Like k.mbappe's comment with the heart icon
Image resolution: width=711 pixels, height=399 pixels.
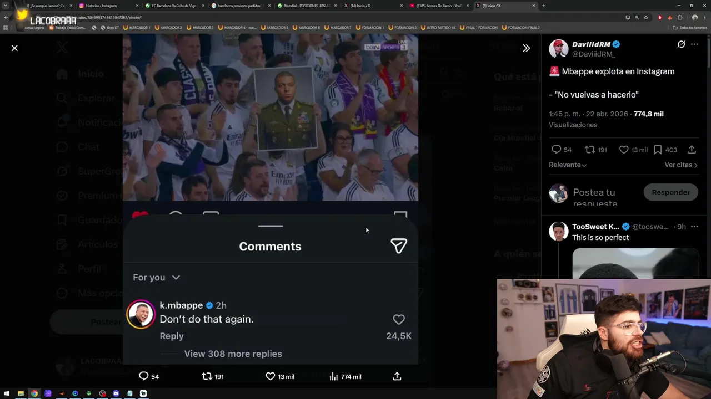pos(399,319)
